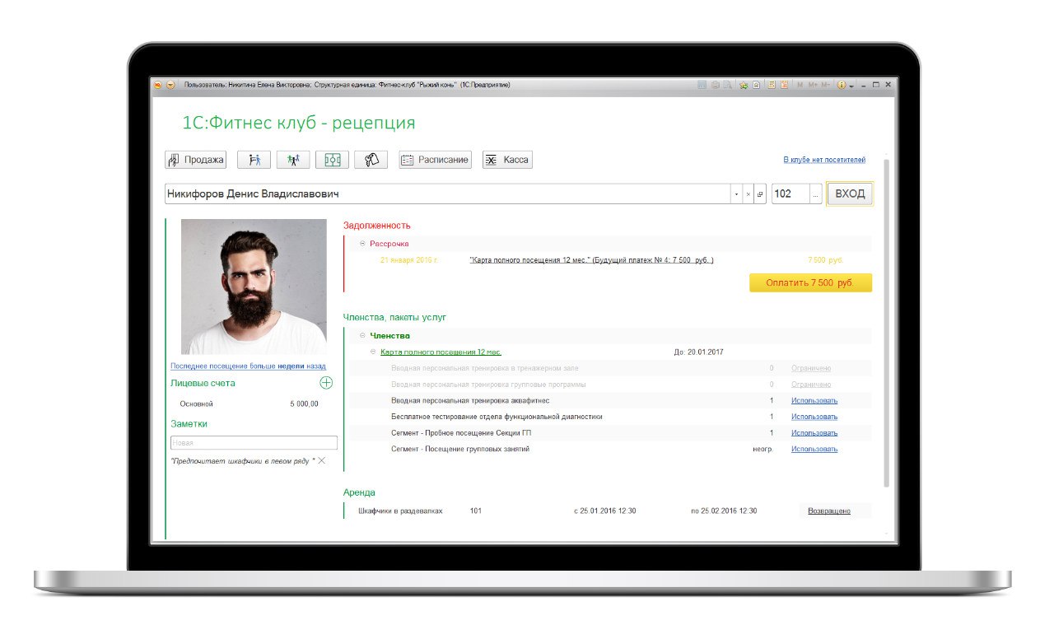Image resolution: width=1054 pixels, height=639 pixels.
Task: Click the yellow info icon in title bar
Action: (x=842, y=85)
